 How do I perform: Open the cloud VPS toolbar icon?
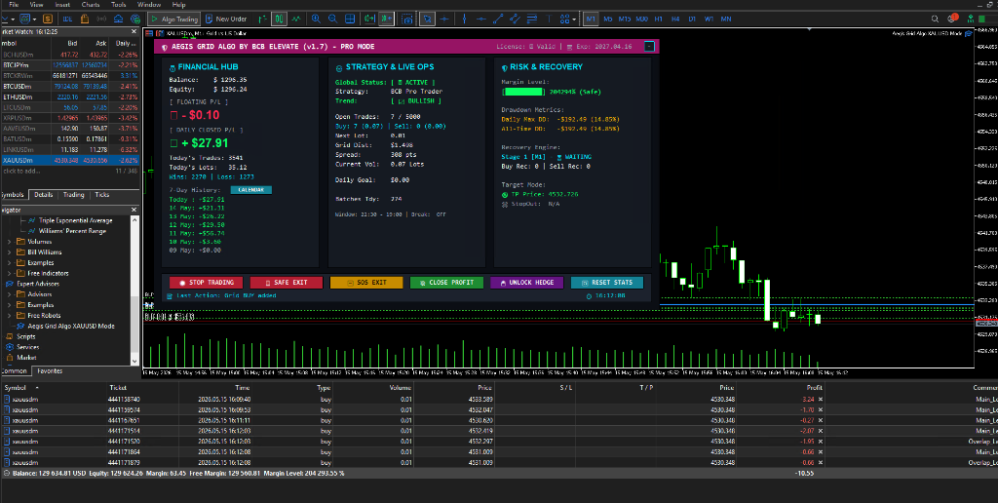[118, 19]
